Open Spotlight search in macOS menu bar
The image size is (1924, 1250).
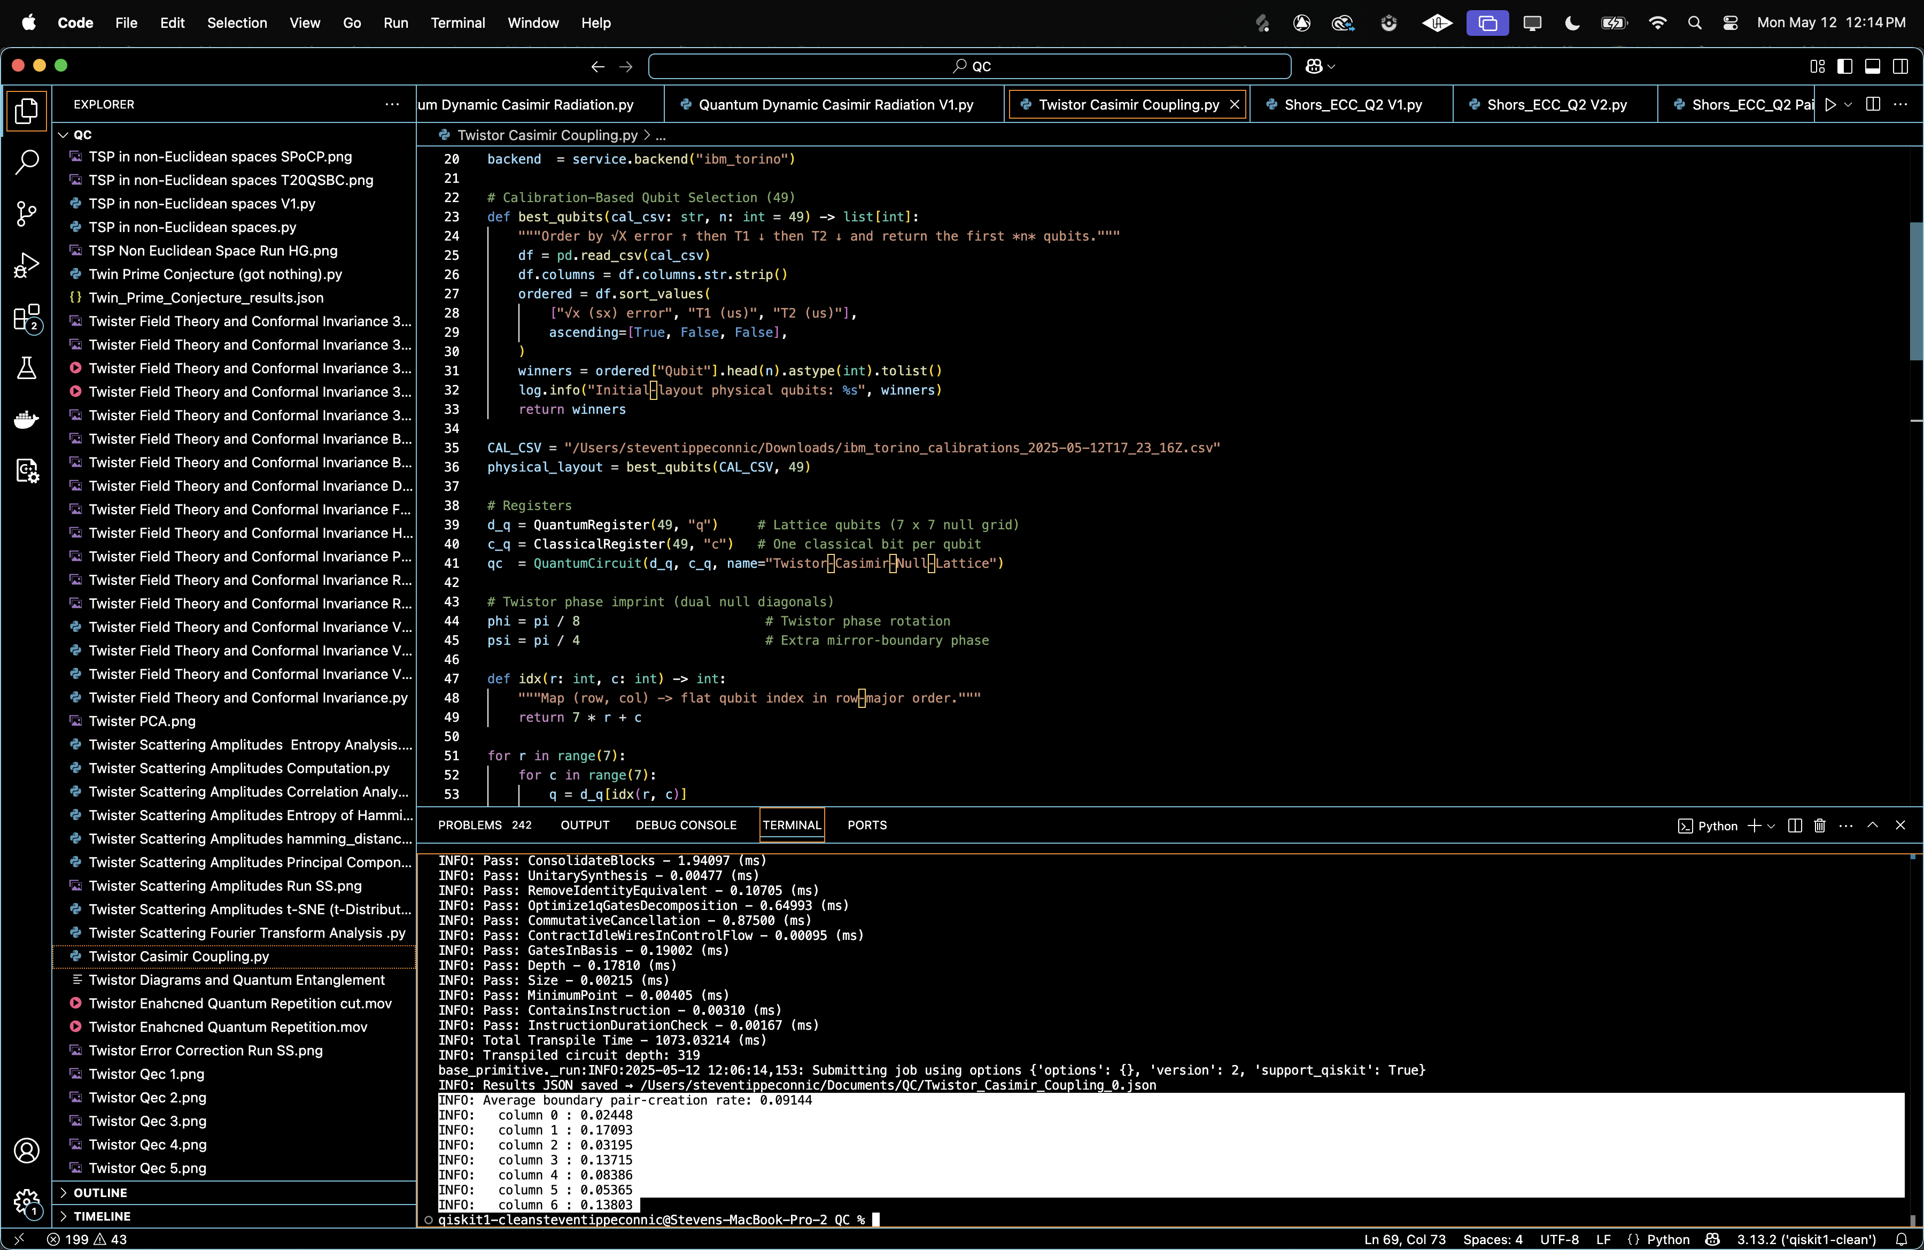[1694, 22]
